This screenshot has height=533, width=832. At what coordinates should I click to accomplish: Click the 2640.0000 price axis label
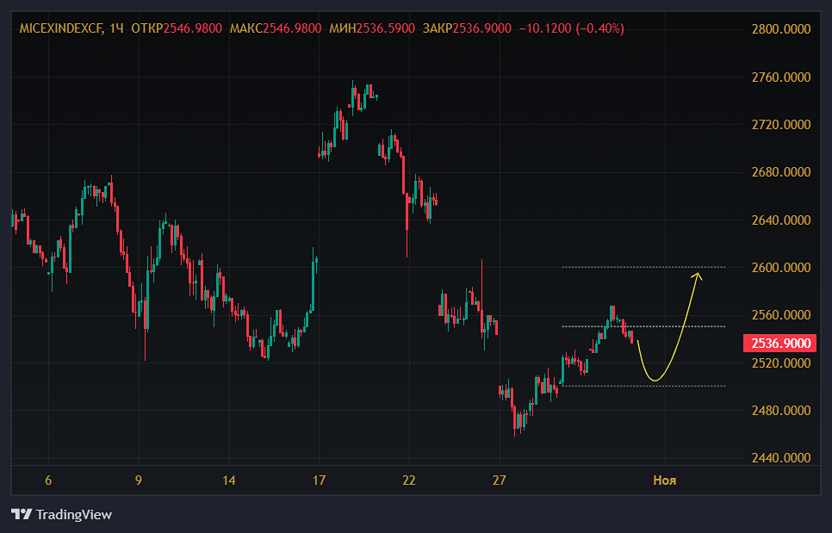[781, 220]
